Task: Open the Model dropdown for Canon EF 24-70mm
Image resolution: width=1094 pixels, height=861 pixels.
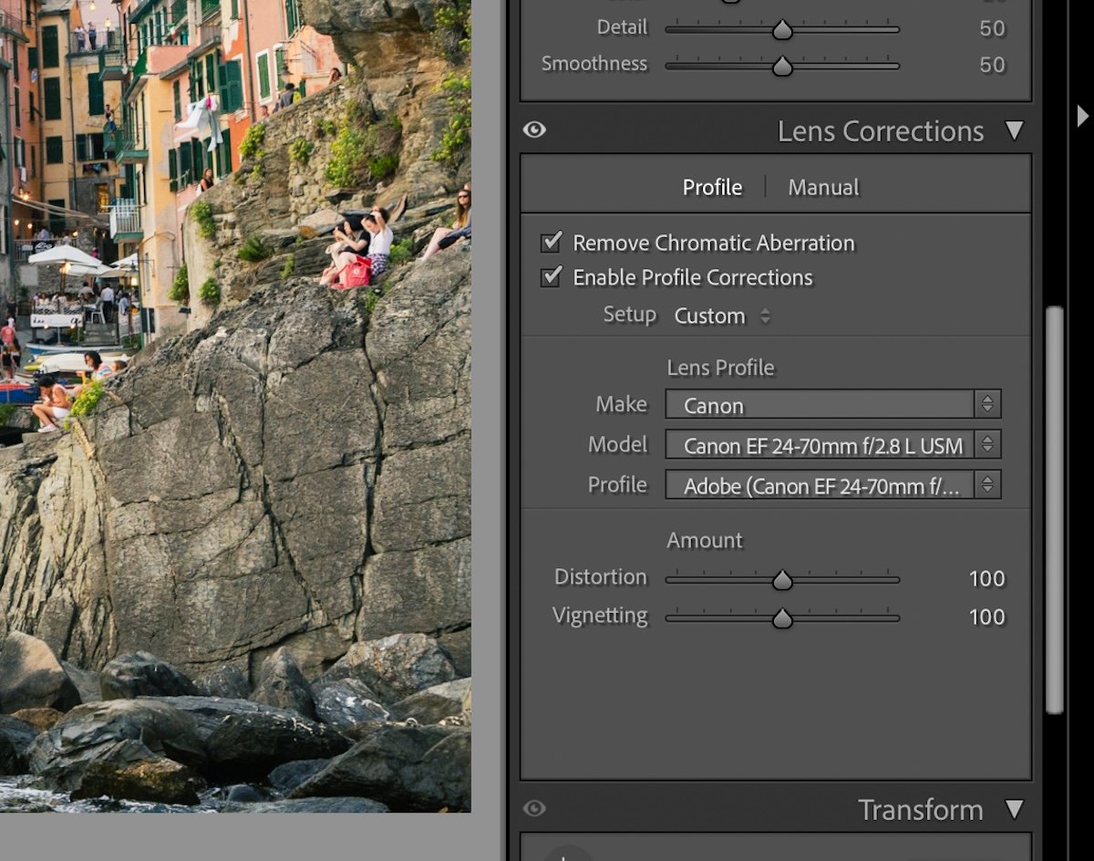Action: coord(816,444)
